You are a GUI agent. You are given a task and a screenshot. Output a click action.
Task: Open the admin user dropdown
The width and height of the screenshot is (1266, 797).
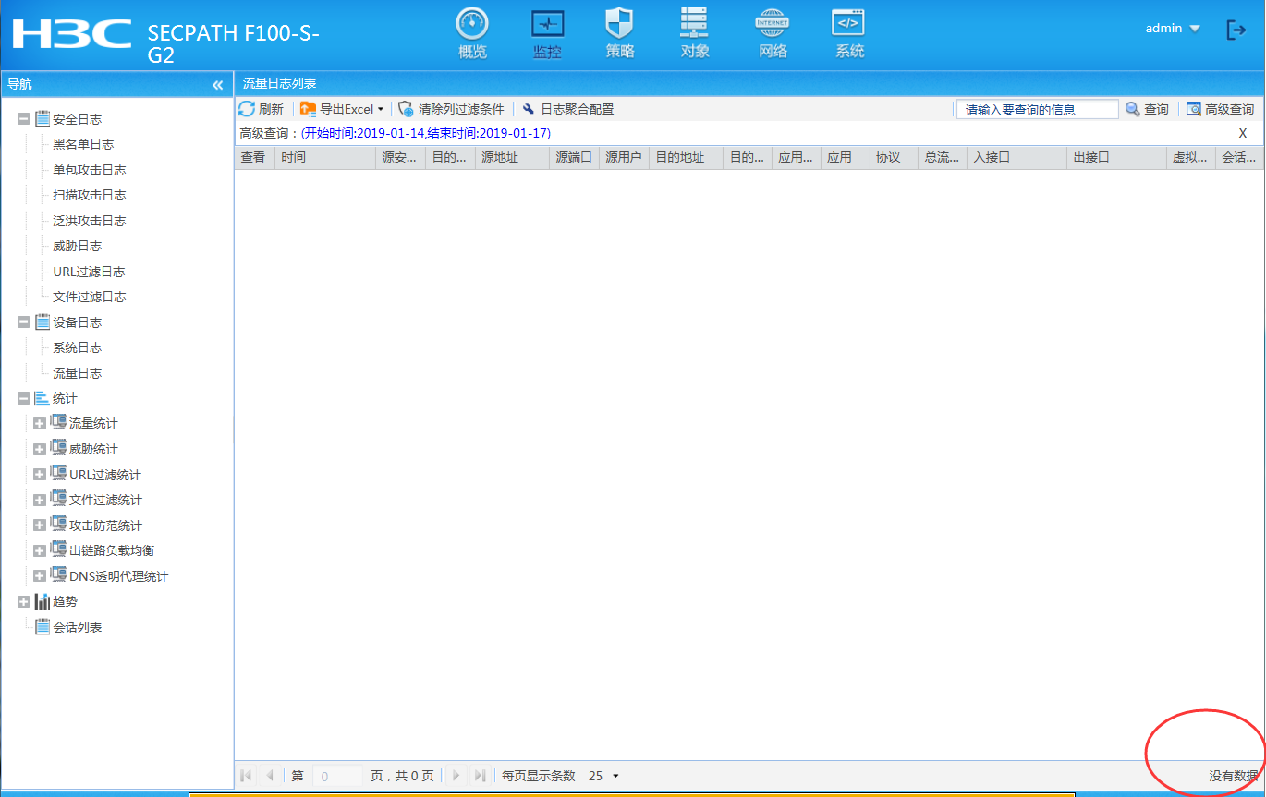(1173, 29)
